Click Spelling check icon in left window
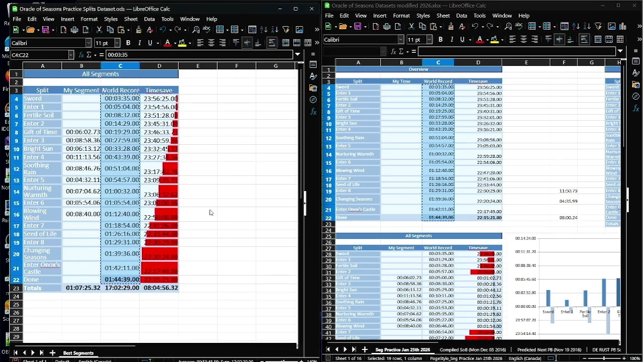The height and width of the screenshot is (362, 643). click(206, 30)
